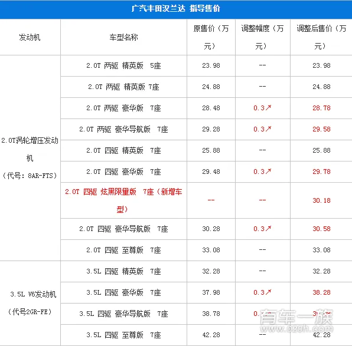Click original price 24.88 in 原售价 column

click(211, 87)
